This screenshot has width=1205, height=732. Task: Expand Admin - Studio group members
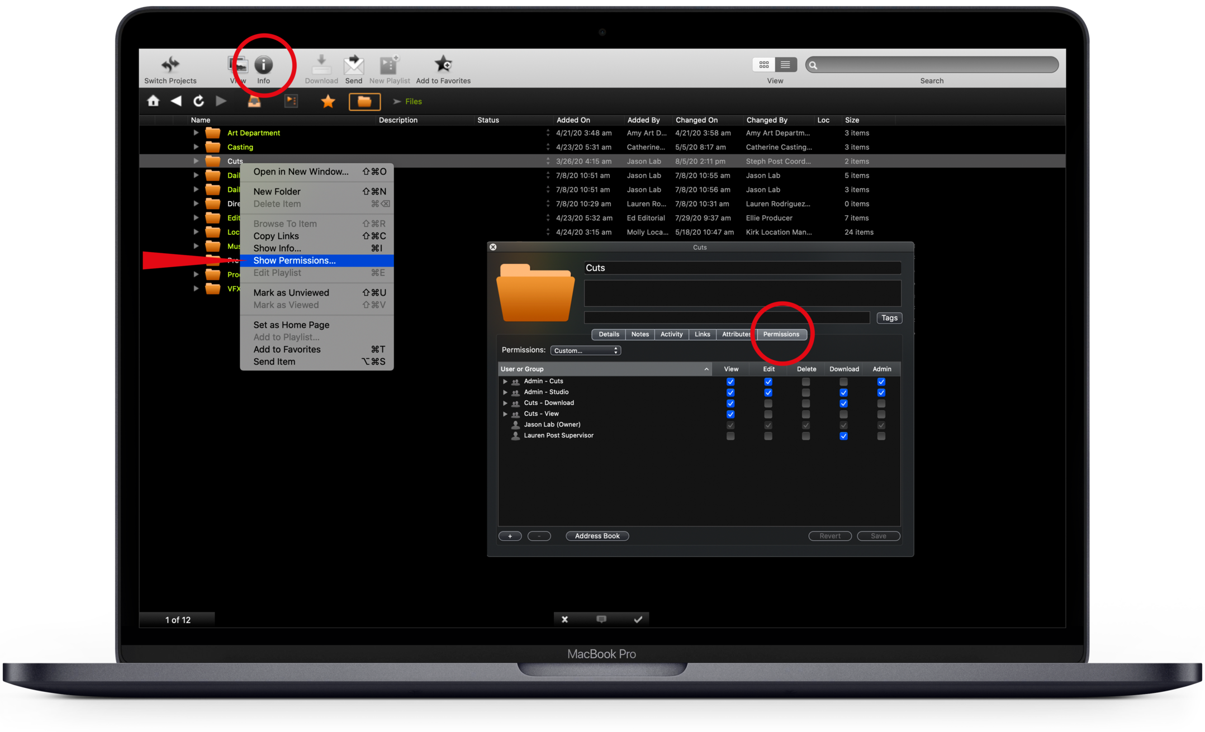(505, 392)
